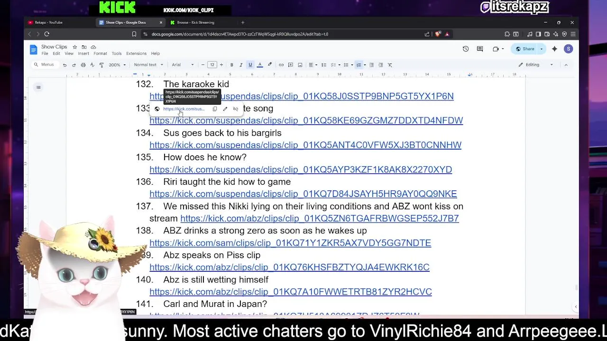Expand the numbered list options arrow
This screenshot has width=607, height=341.
(x=364, y=65)
